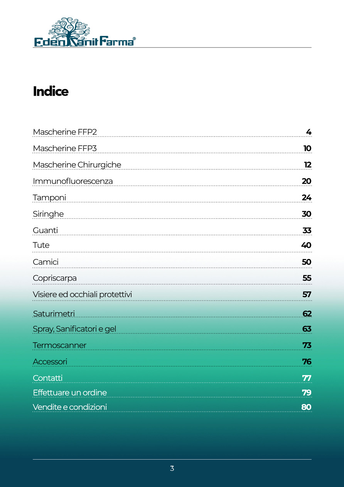The image size is (344, 487).
Task: Click the Eden Sanit Farma tree logo
Action: point(84,32)
